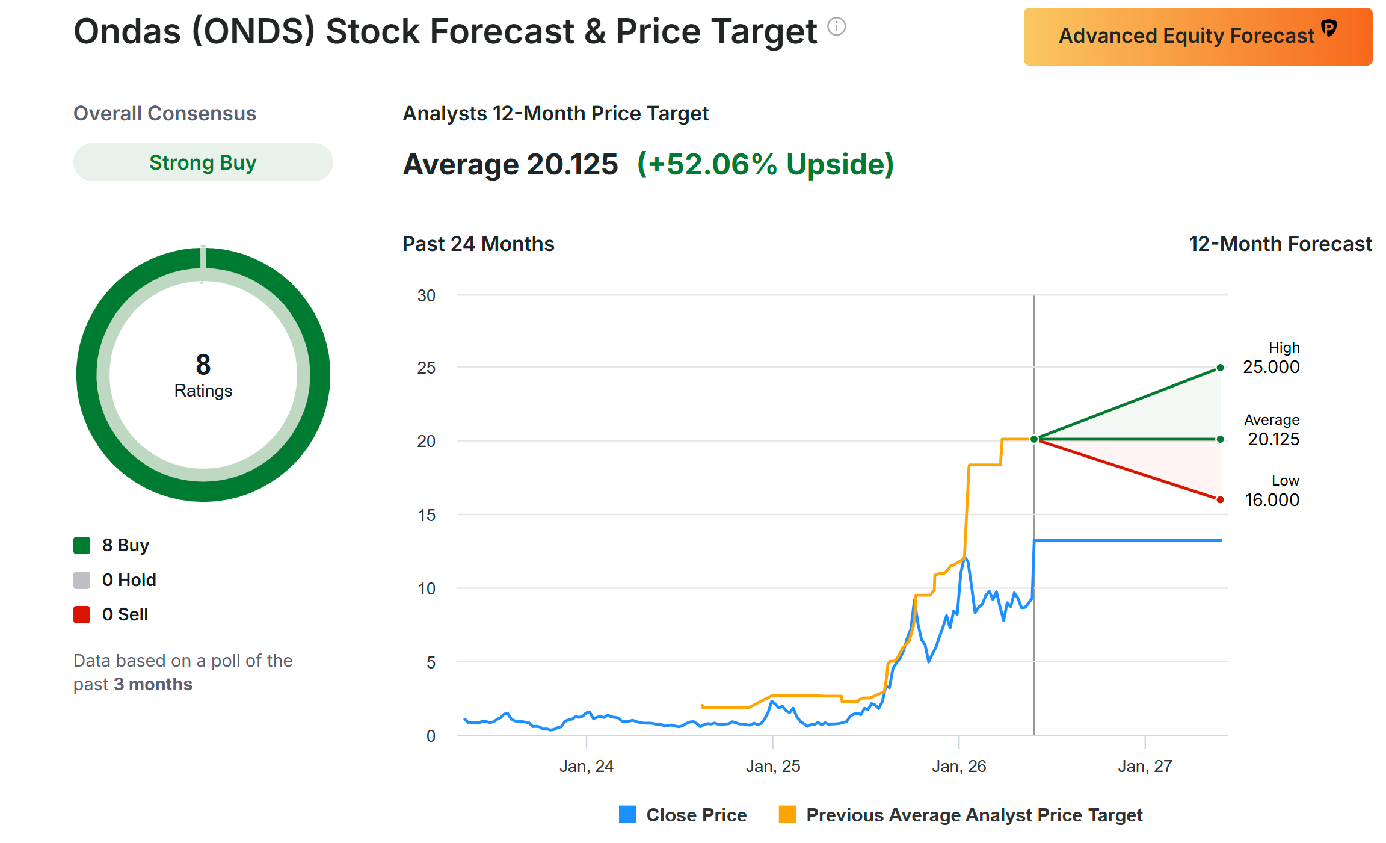This screenshot has height=843, width=1386.
Task: Click the '8 Buy' label
Action: pos(126,545)
